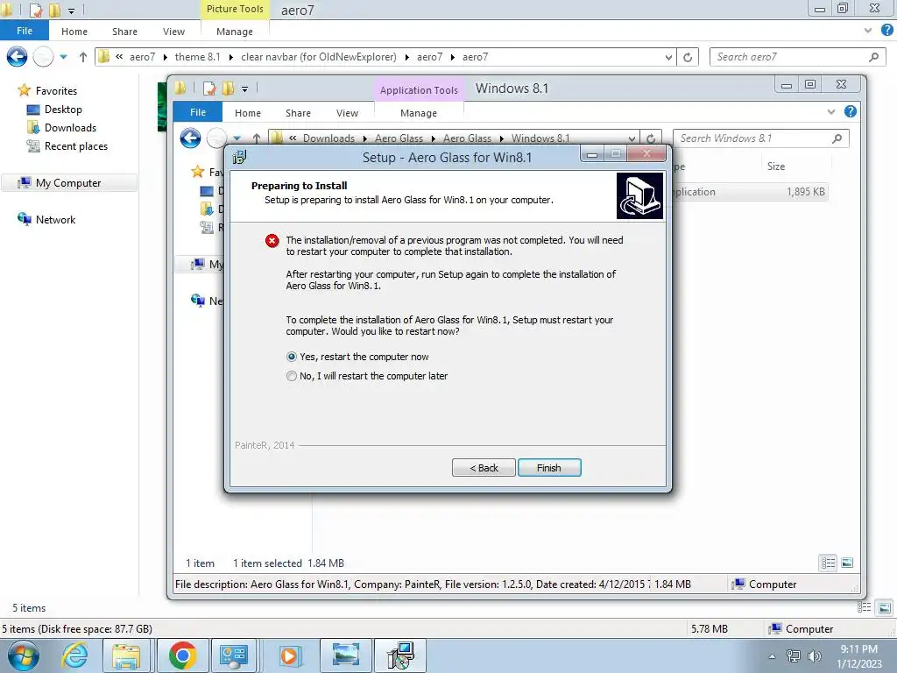897x673 pixels.
Task: Switch Windows 8.1 window to large icons view
Action: pyautogui.click(x=847, y=563)
